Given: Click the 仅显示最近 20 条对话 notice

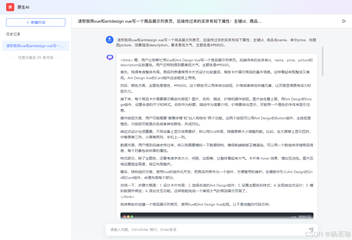Looking at the screenshot, I should [x=36, y=58].
